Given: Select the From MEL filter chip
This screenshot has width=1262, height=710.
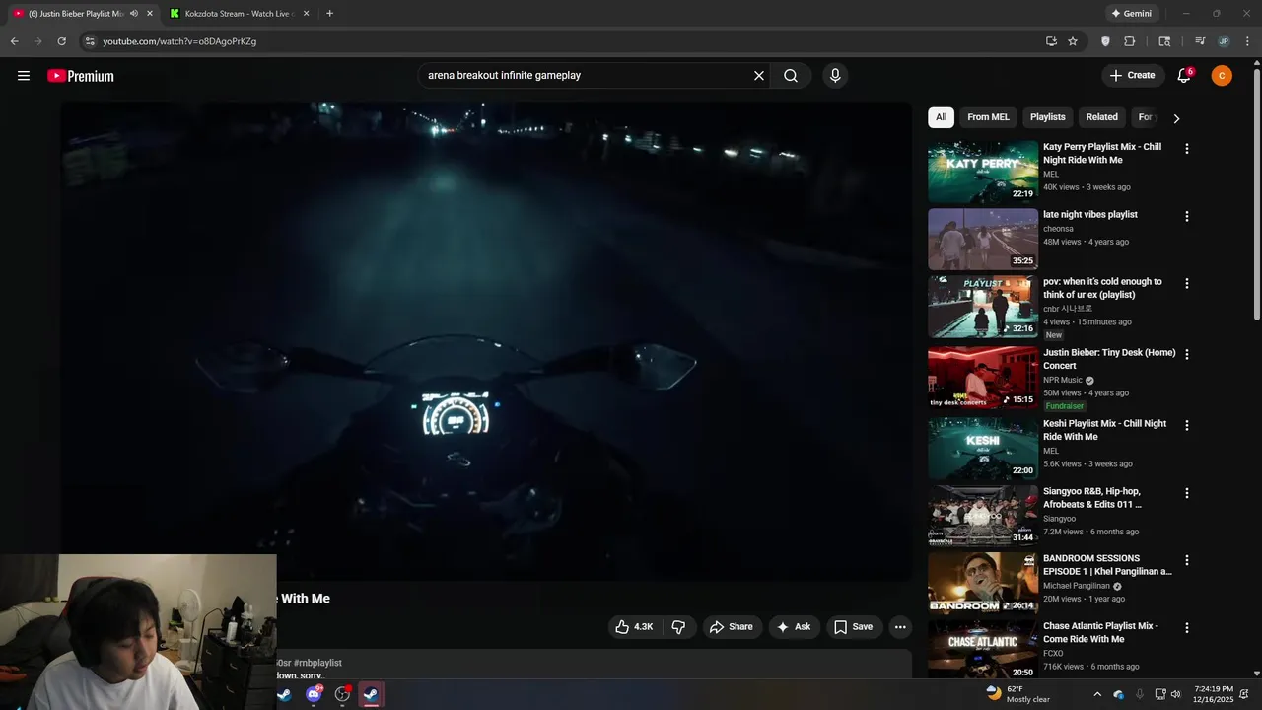Looking at the screenshot, I should pos(988,117).
